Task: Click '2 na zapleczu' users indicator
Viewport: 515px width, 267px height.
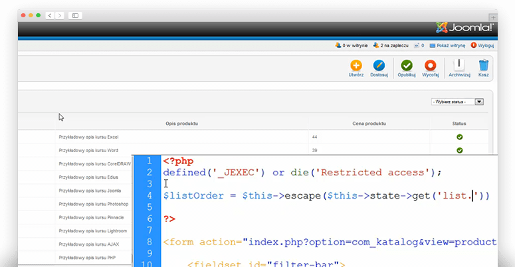Action: (x=391, y=46)
